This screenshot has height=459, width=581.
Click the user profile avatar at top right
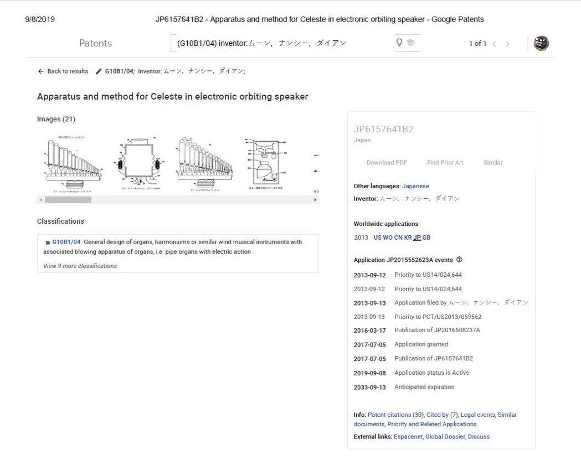point(541,43)
